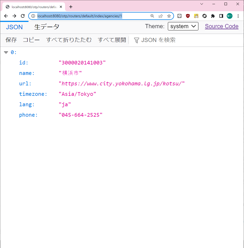Collapse the 0: array item

(x=6, y=52)
